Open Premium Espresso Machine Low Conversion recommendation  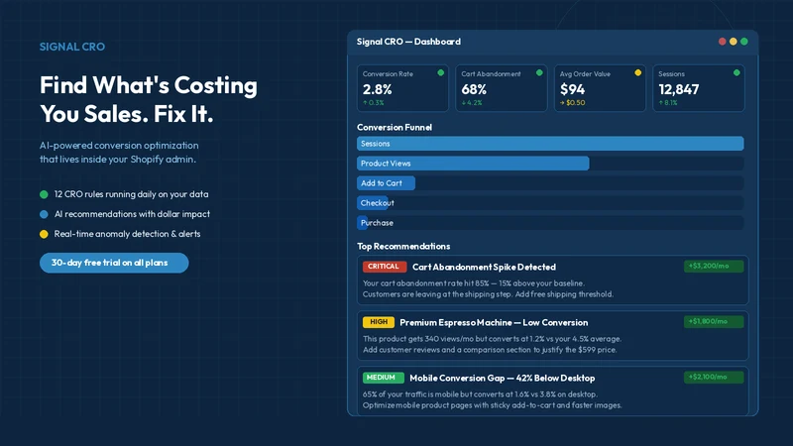coord(553,336)
